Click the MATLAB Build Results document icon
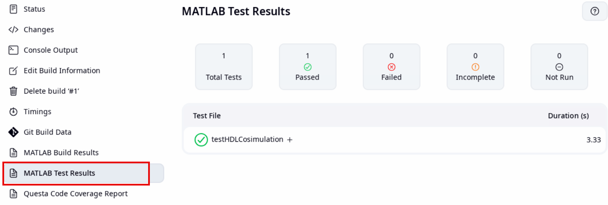 [13, 152]
